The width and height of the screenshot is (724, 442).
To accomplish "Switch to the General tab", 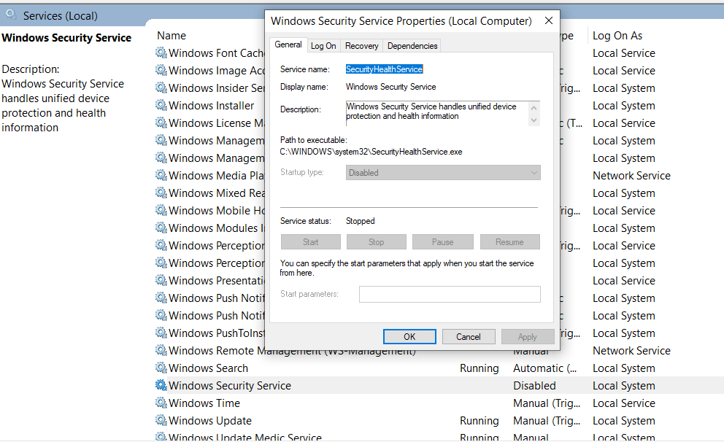I will 288,44.
